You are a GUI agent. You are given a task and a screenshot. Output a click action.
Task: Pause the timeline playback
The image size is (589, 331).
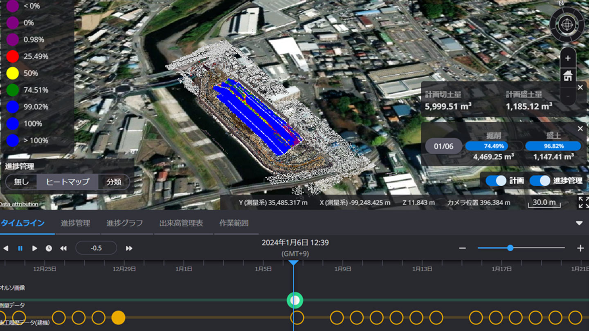pyautogui.click(x=20, y=248)
